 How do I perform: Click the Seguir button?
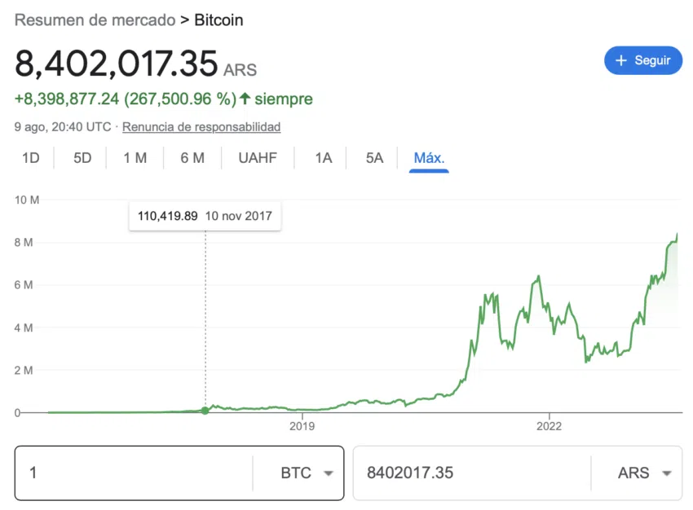(x=643, y=60)
